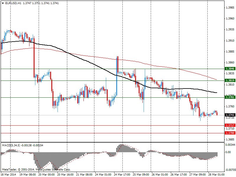Image resolution: width=236 pixels, height=177 pixels.
Task: Click the 20 Mar 16:00 time label
Action: click(x=65, y=175)
